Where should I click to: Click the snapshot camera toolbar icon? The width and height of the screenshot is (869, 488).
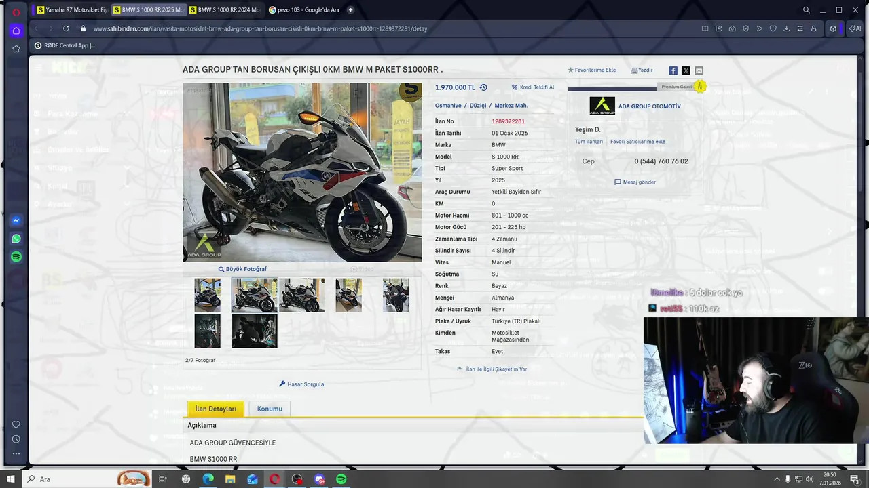click(x=732, y=28)
